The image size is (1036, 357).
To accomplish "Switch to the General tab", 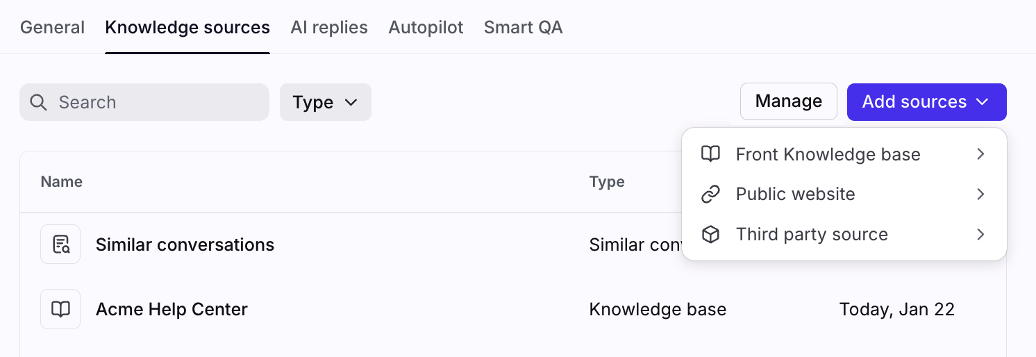I will click(x=52, y=28).
